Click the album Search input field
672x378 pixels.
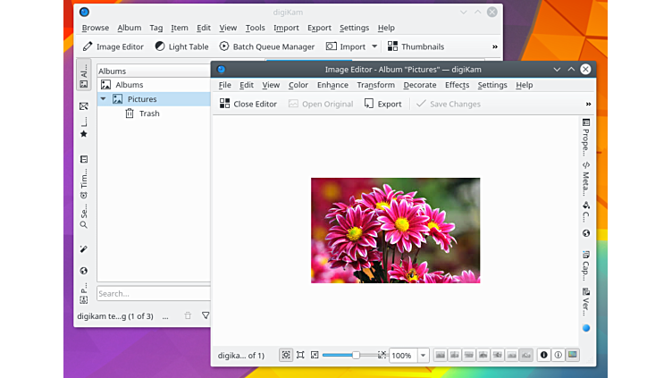pos(153,293)
